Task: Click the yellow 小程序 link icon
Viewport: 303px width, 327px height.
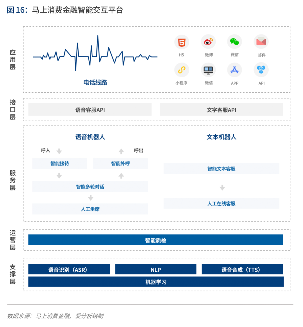Action: (182, 70)
